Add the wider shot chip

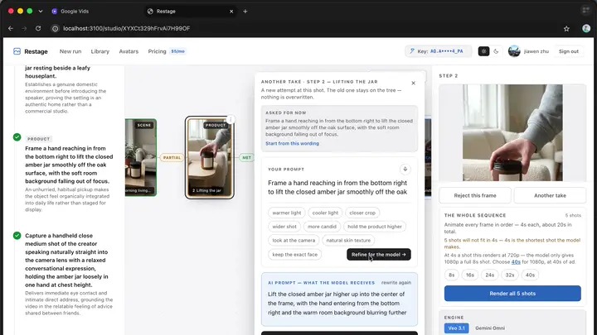[284, 227]
